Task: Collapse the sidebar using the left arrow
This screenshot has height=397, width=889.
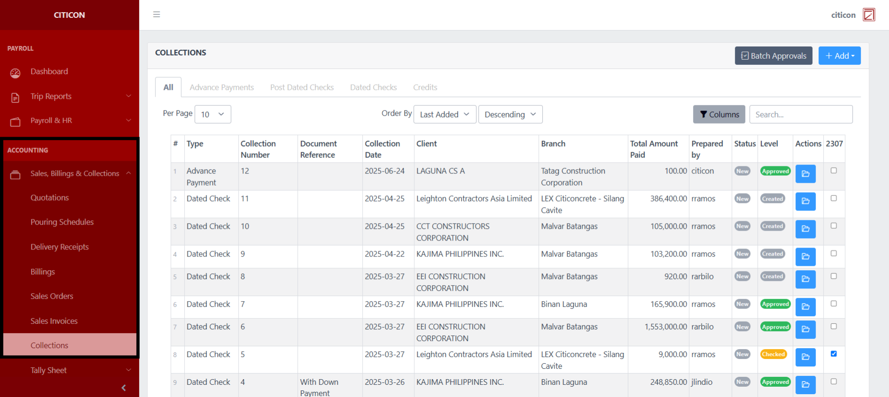Action: (124, 388)
